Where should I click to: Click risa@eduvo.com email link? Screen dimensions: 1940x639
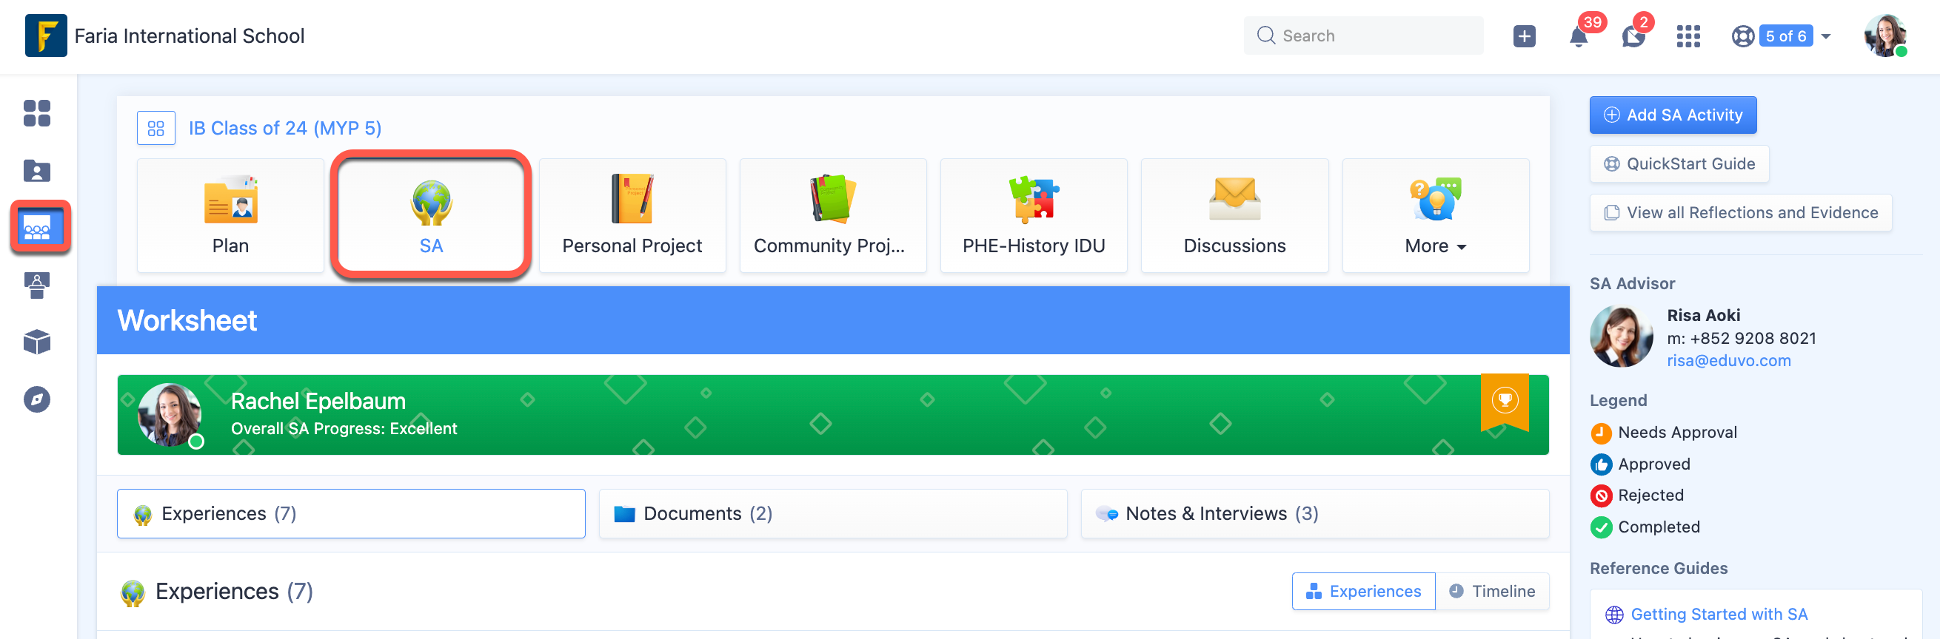click(x=1728, y=360)
